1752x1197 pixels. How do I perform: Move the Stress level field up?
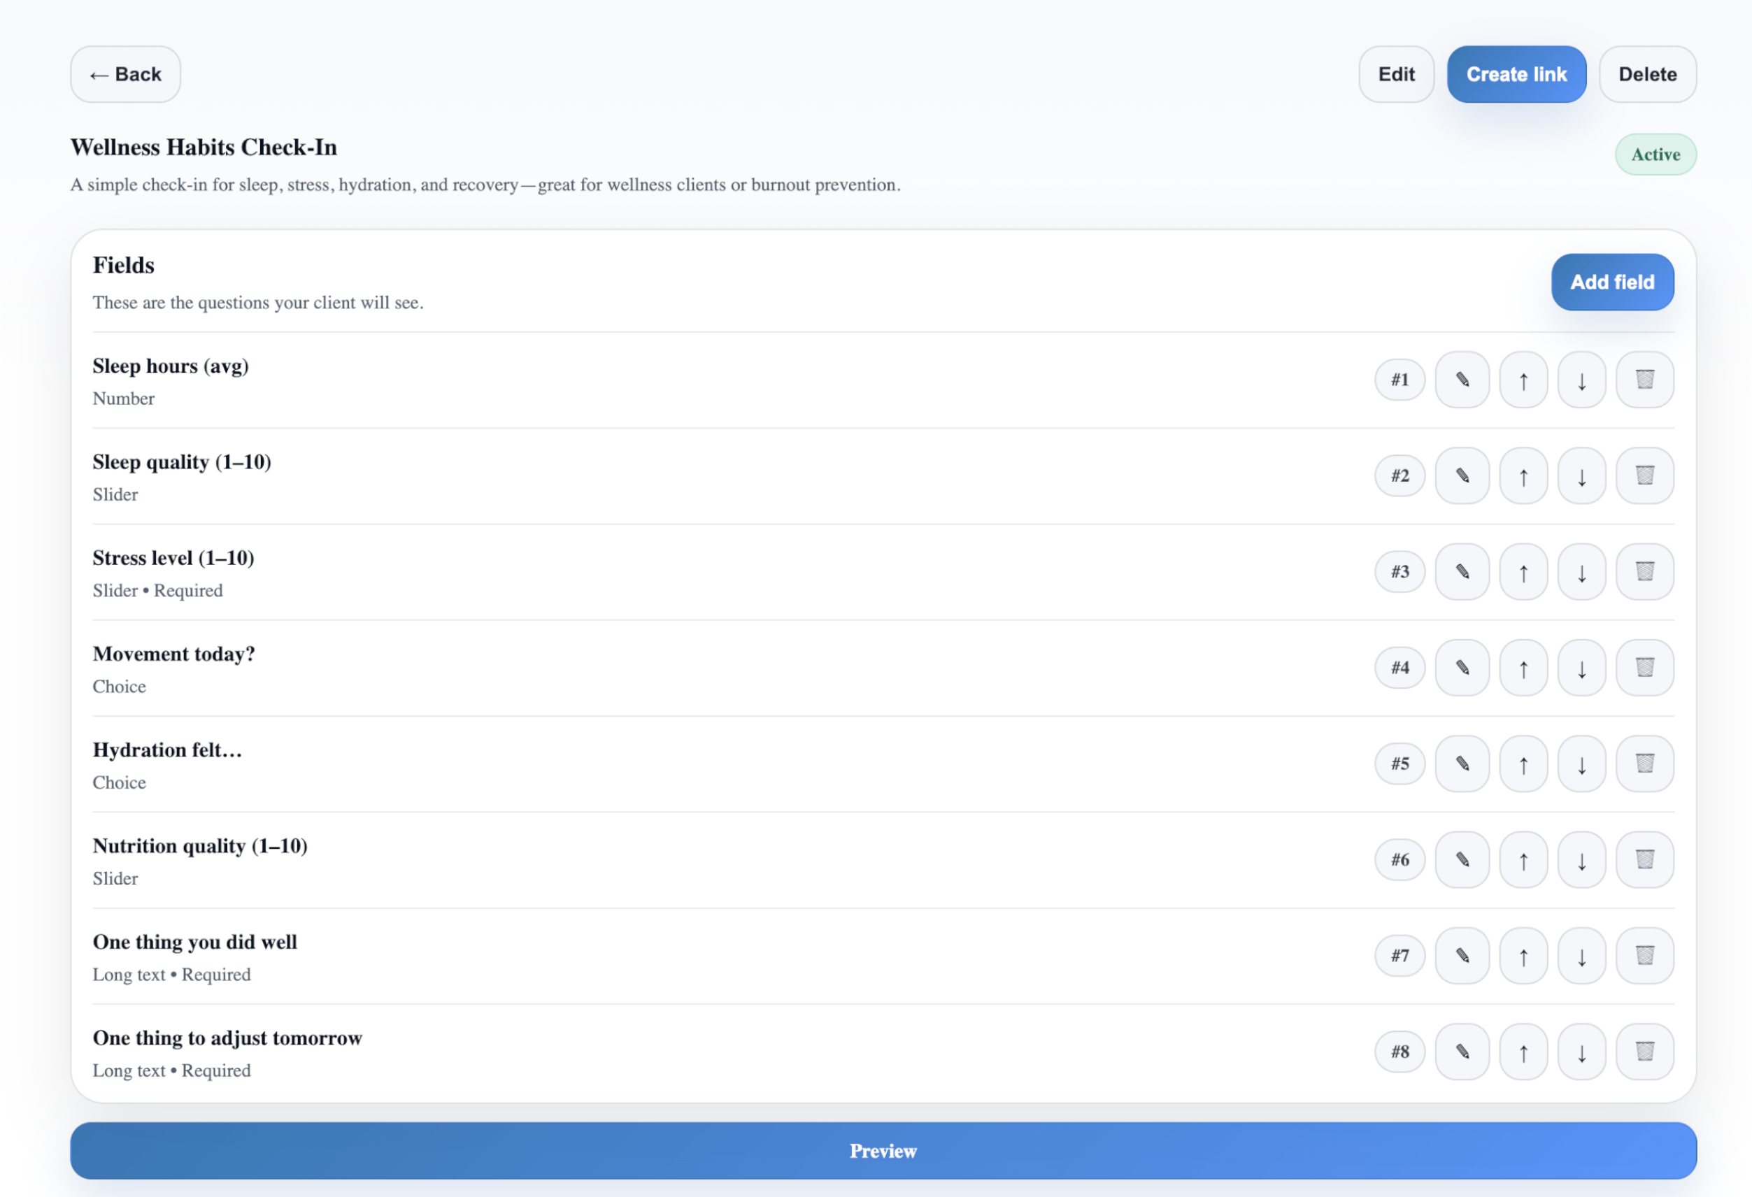pyautogui.click(x=1523, y=571)
